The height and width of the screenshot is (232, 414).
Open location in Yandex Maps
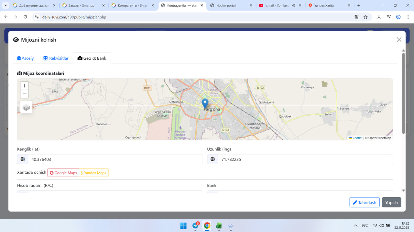[94, 173]
